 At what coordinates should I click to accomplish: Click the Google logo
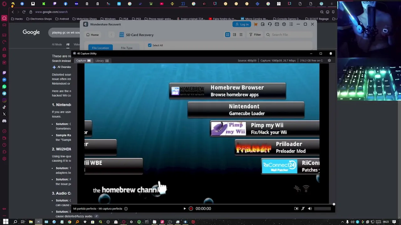tap(31, 32)
